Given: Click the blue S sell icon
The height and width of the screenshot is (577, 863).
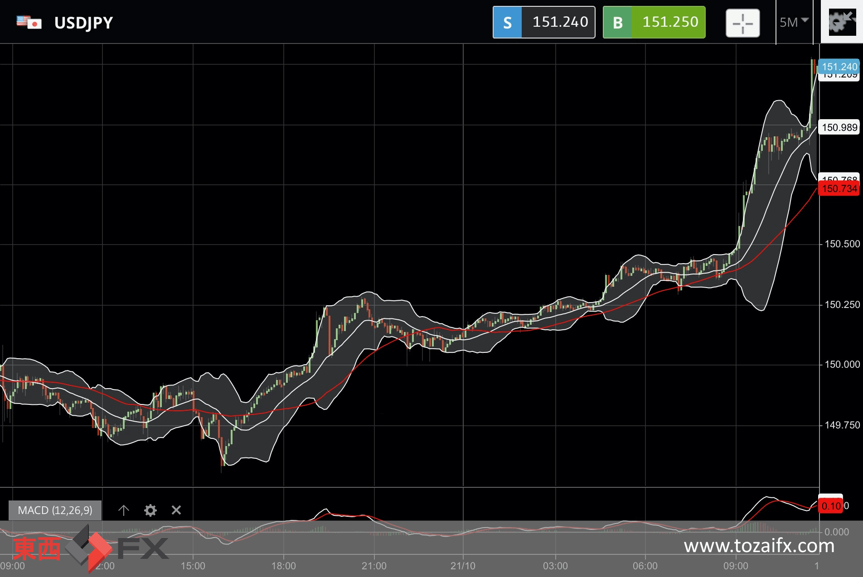Looking at the screenshot, I should click(507, 23).
